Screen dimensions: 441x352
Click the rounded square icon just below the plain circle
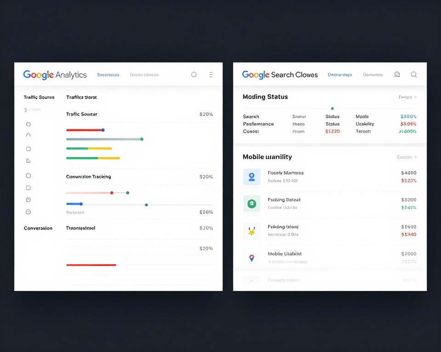point(28,188)
